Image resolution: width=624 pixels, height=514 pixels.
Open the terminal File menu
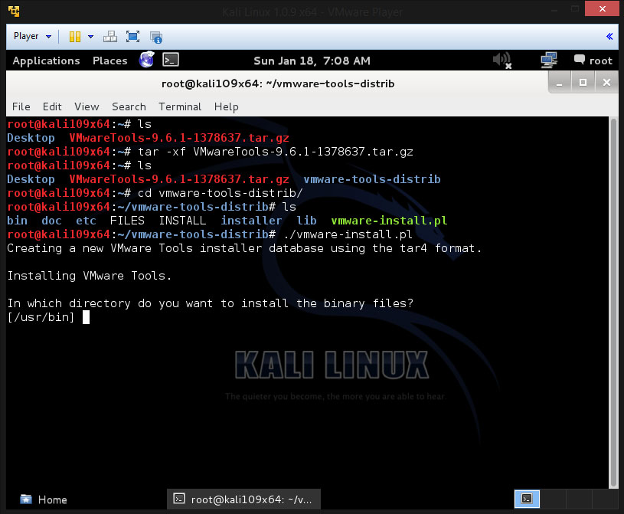coord(21,106)
